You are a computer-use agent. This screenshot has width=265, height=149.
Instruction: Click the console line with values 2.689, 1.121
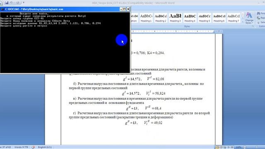pos(51,23)
